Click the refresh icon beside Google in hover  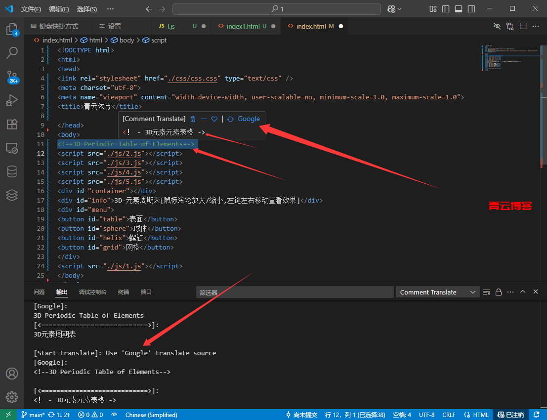point(230,119)
